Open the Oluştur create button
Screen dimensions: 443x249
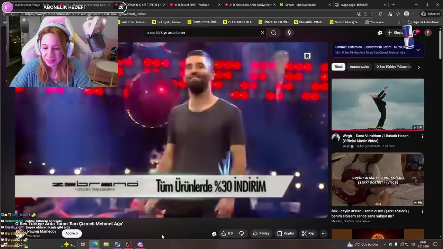(395, 33)
